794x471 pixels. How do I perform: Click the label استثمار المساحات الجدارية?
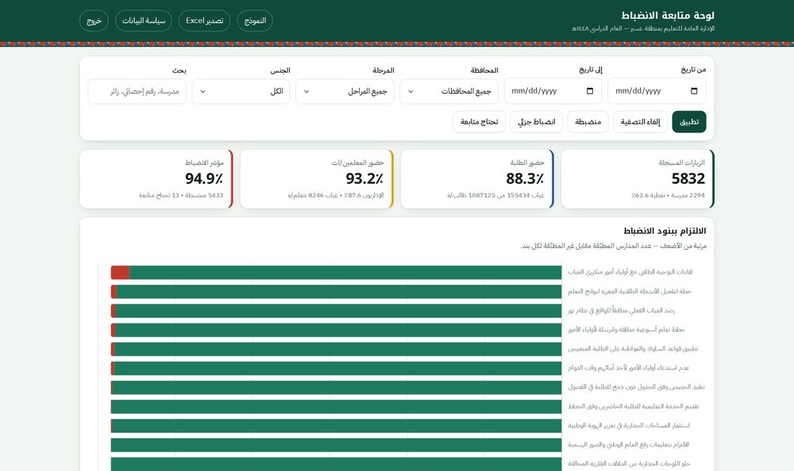click(x=629, y=426)
